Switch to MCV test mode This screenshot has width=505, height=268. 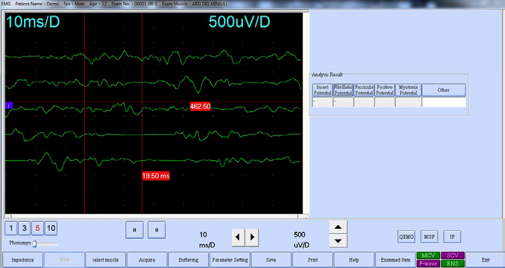(429, 255)
